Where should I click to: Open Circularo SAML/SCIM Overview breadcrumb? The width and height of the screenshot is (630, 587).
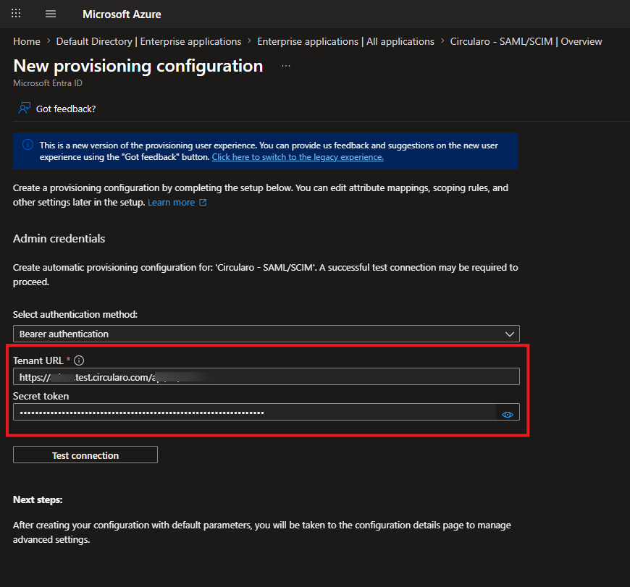coord(526,41)
